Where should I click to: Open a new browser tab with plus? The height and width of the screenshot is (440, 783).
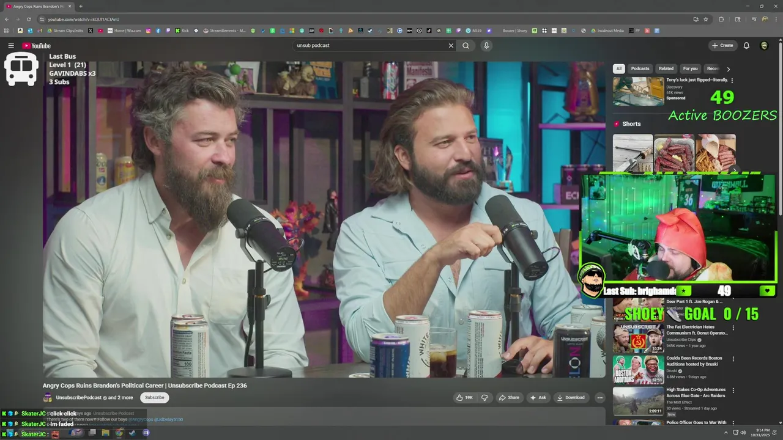click(x=80, y=6)
